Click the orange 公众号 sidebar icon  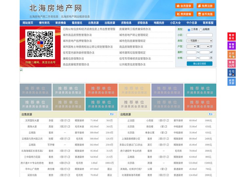click(x=231, y=55)
